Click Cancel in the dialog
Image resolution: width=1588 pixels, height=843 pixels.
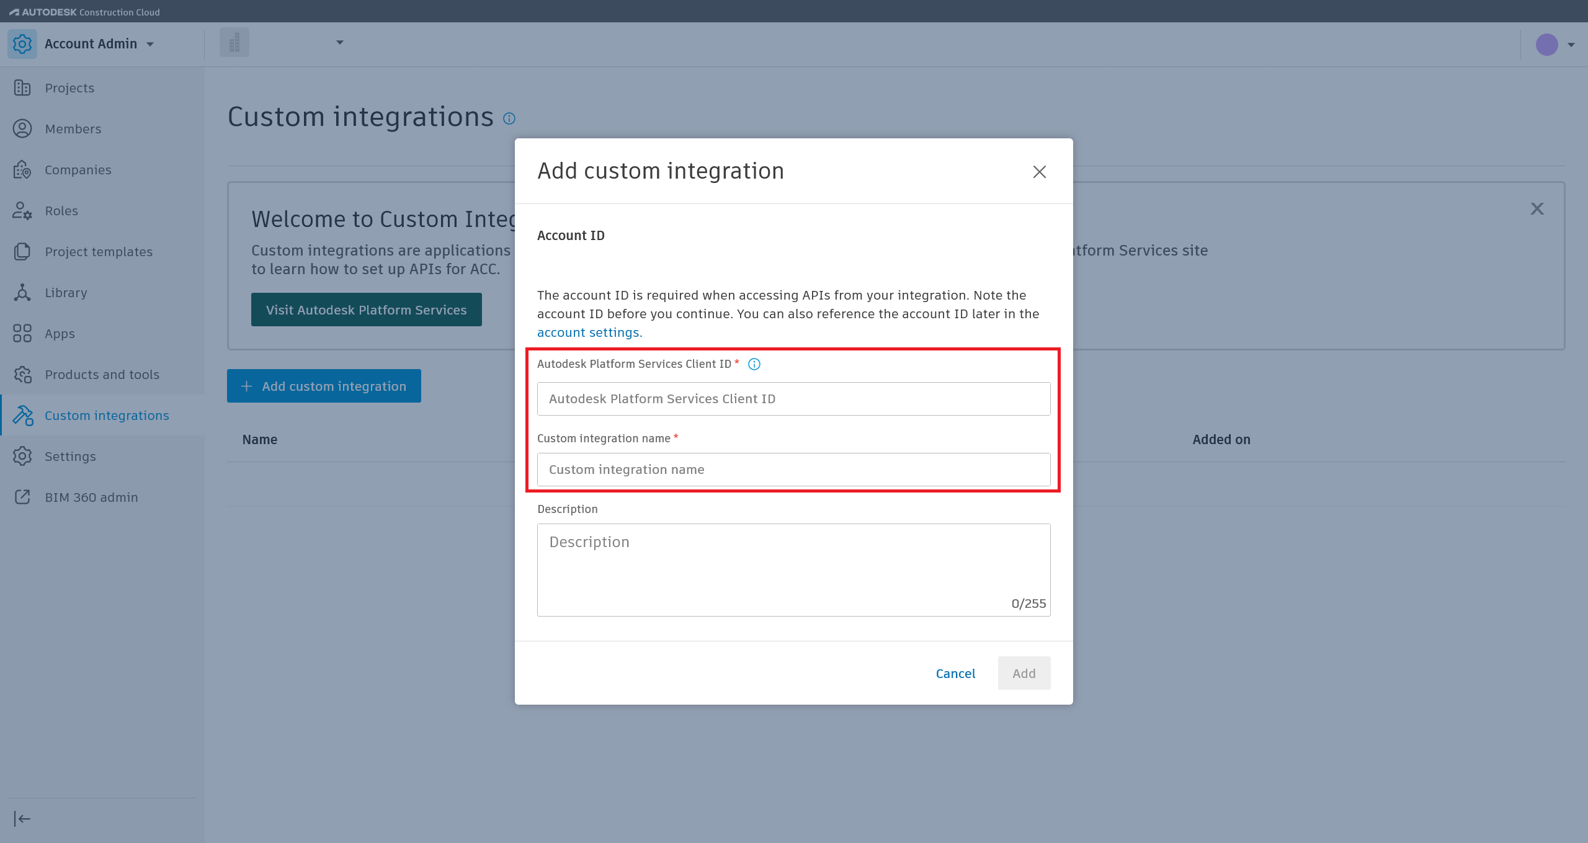click(x=955, y=673)
